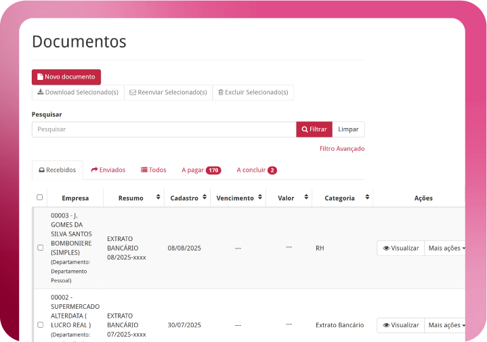The width and height of the screenshot is (487, 342).
Task: Sort table by Resumo column arrows
Action: click(158, 198)
